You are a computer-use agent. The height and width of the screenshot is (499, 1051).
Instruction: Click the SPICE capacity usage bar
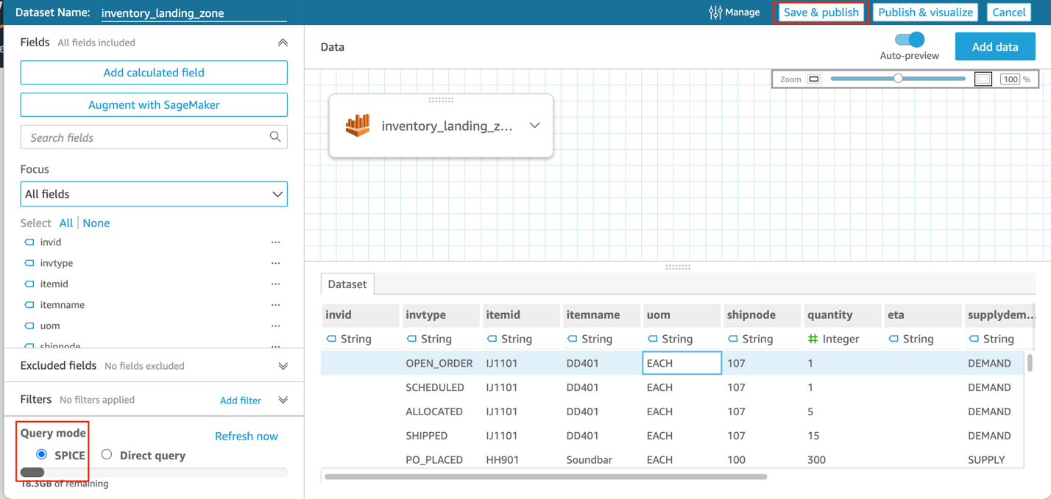(154, 473)
